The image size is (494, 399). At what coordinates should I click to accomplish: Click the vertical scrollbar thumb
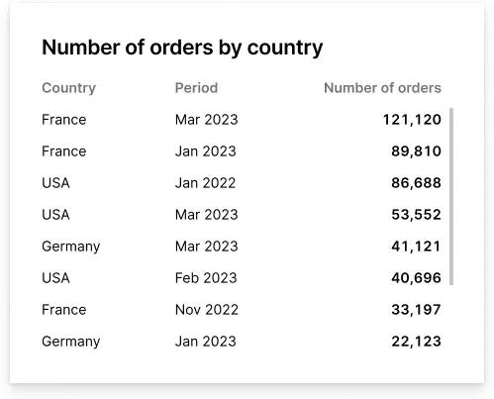[451, 196]
